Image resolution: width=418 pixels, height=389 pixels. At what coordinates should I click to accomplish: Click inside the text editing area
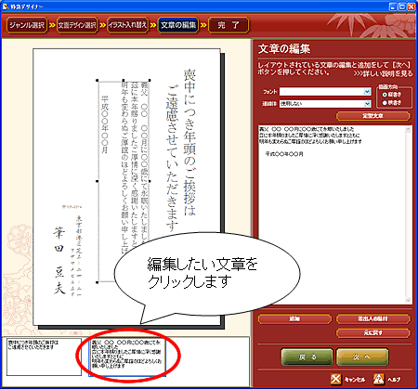[x=332, y=214]
